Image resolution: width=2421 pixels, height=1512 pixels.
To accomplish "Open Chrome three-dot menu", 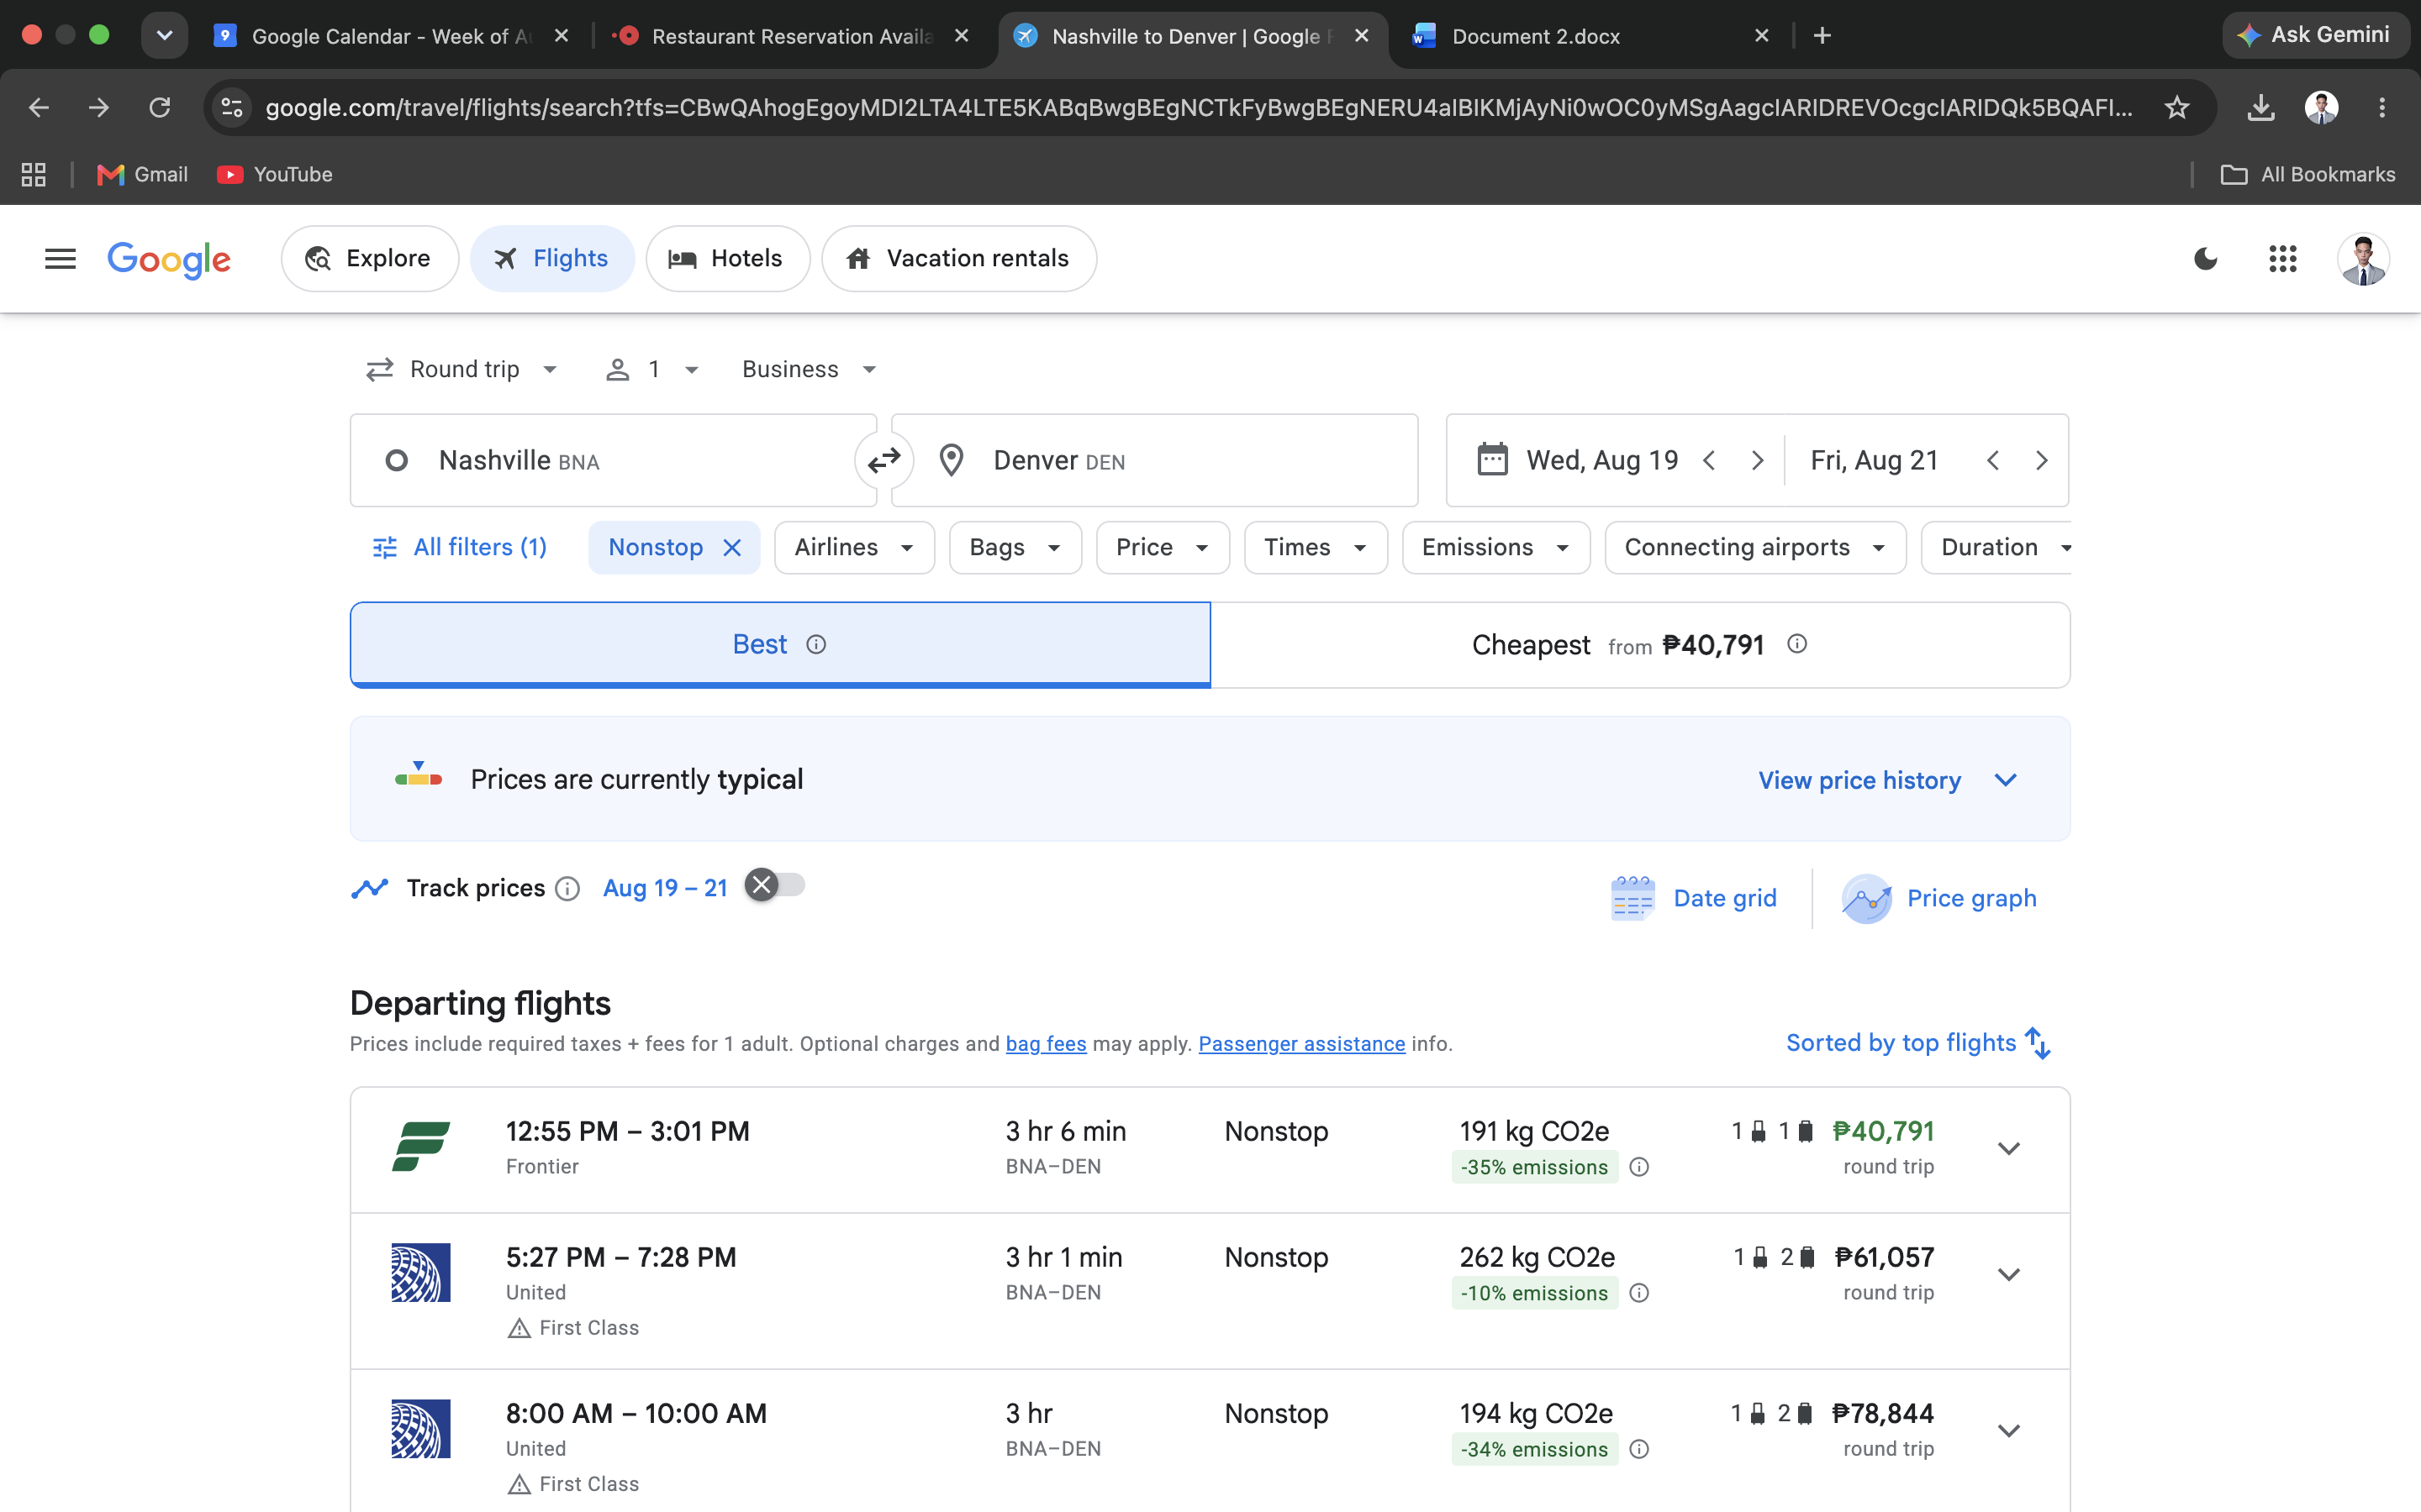I will [x=2381, y=107].
